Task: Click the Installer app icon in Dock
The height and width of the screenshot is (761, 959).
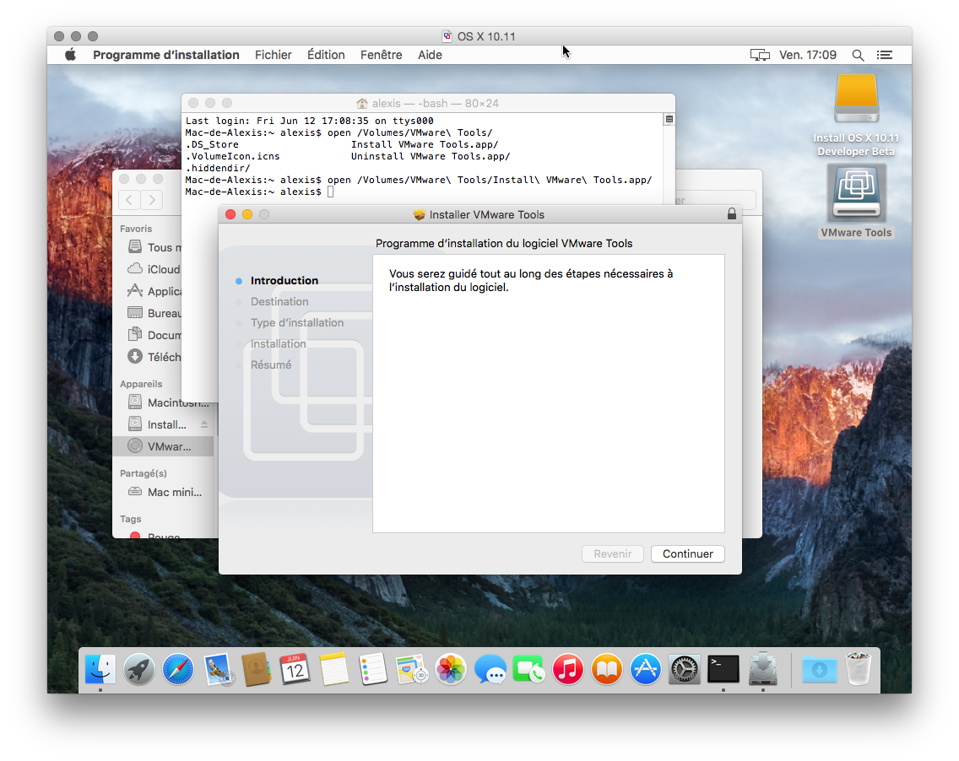Action: [x=762, y=669]
